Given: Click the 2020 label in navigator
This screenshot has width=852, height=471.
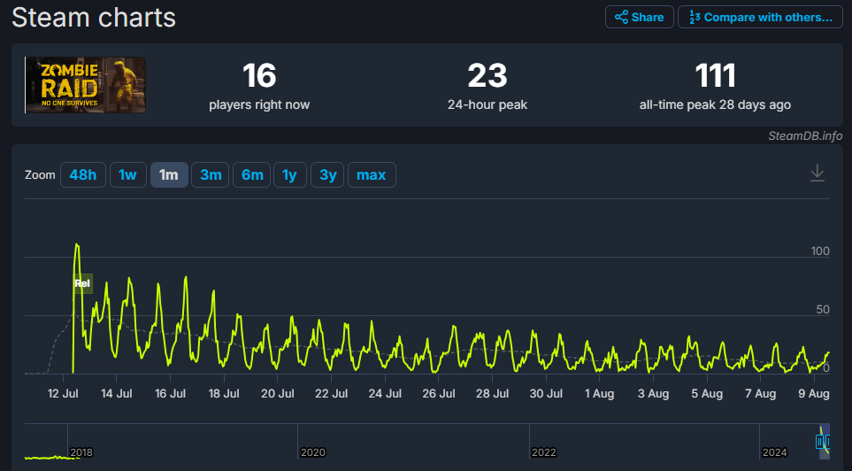Looking at the screenshot, I should (x=313, y=452).
